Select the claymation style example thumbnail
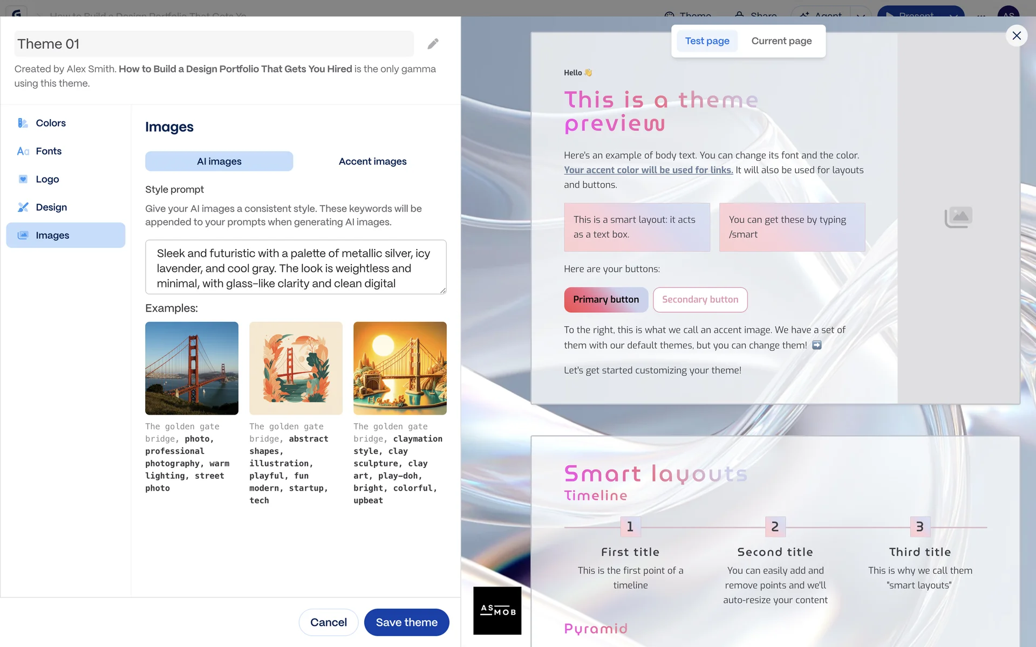This screenshot has width=1036, height=647. [400, 368]
